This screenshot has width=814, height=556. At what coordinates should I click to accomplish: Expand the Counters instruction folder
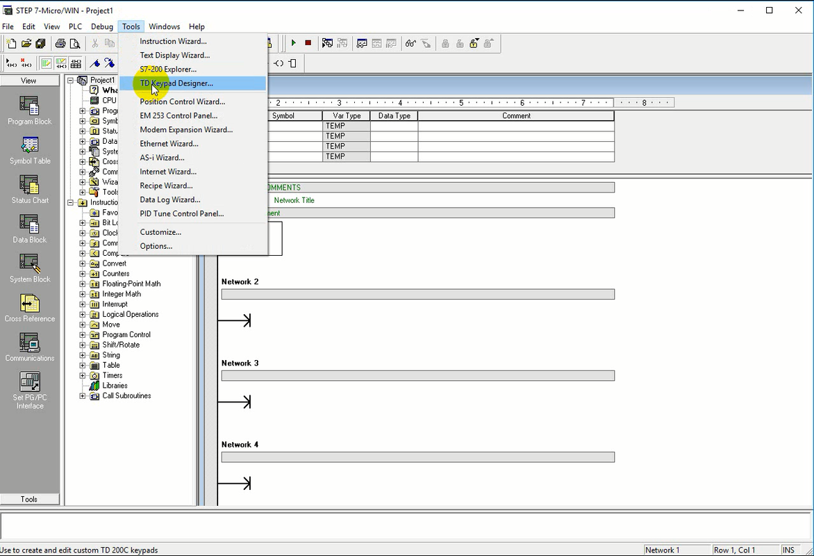82,274
